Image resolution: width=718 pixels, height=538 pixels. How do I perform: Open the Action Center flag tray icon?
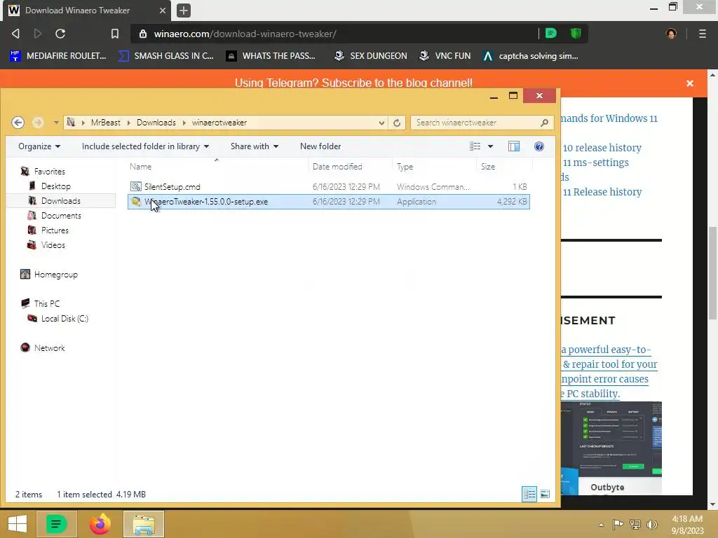618,524
